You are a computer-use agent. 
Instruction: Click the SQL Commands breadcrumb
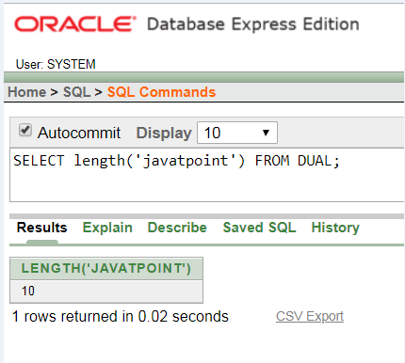coord(161,92)
